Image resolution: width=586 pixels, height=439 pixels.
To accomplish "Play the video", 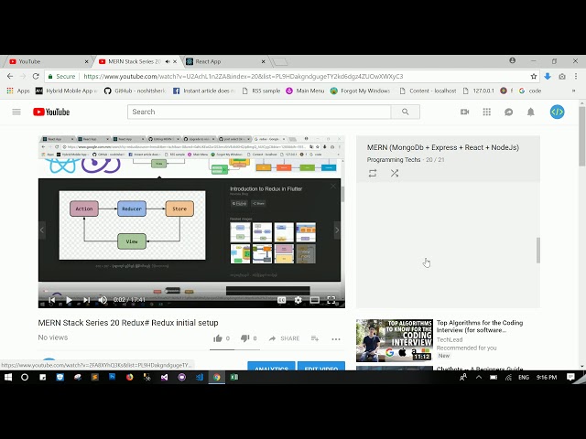I will pyautogui.click(x=69, y=300).
